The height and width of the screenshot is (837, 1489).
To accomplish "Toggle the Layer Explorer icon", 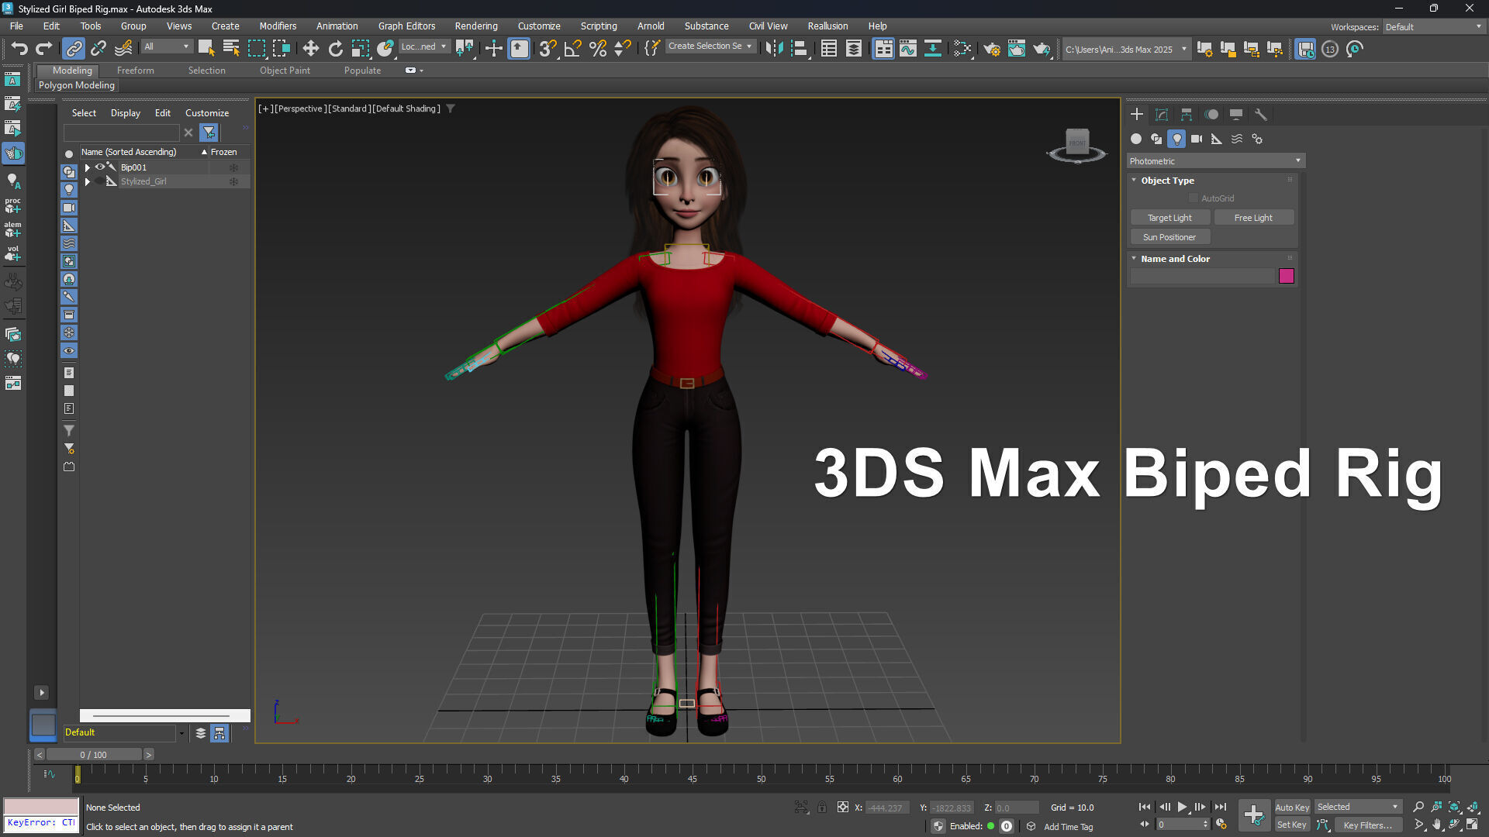I will pos(854,48).
